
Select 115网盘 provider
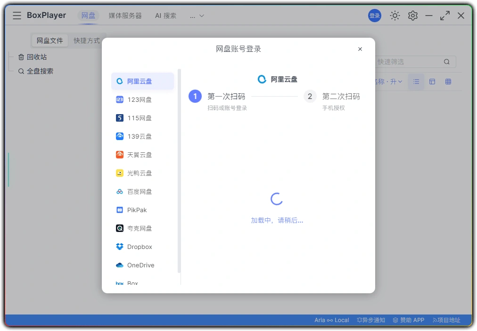(143, 118)
